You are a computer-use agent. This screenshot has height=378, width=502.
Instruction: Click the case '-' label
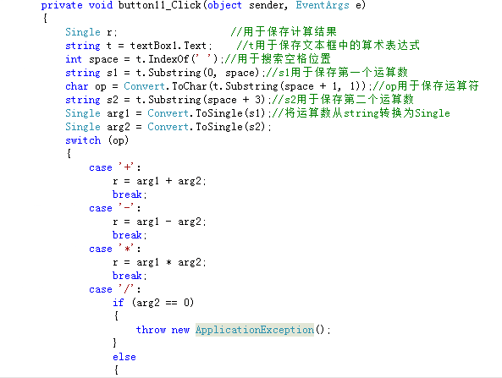[x=114, y=208]
